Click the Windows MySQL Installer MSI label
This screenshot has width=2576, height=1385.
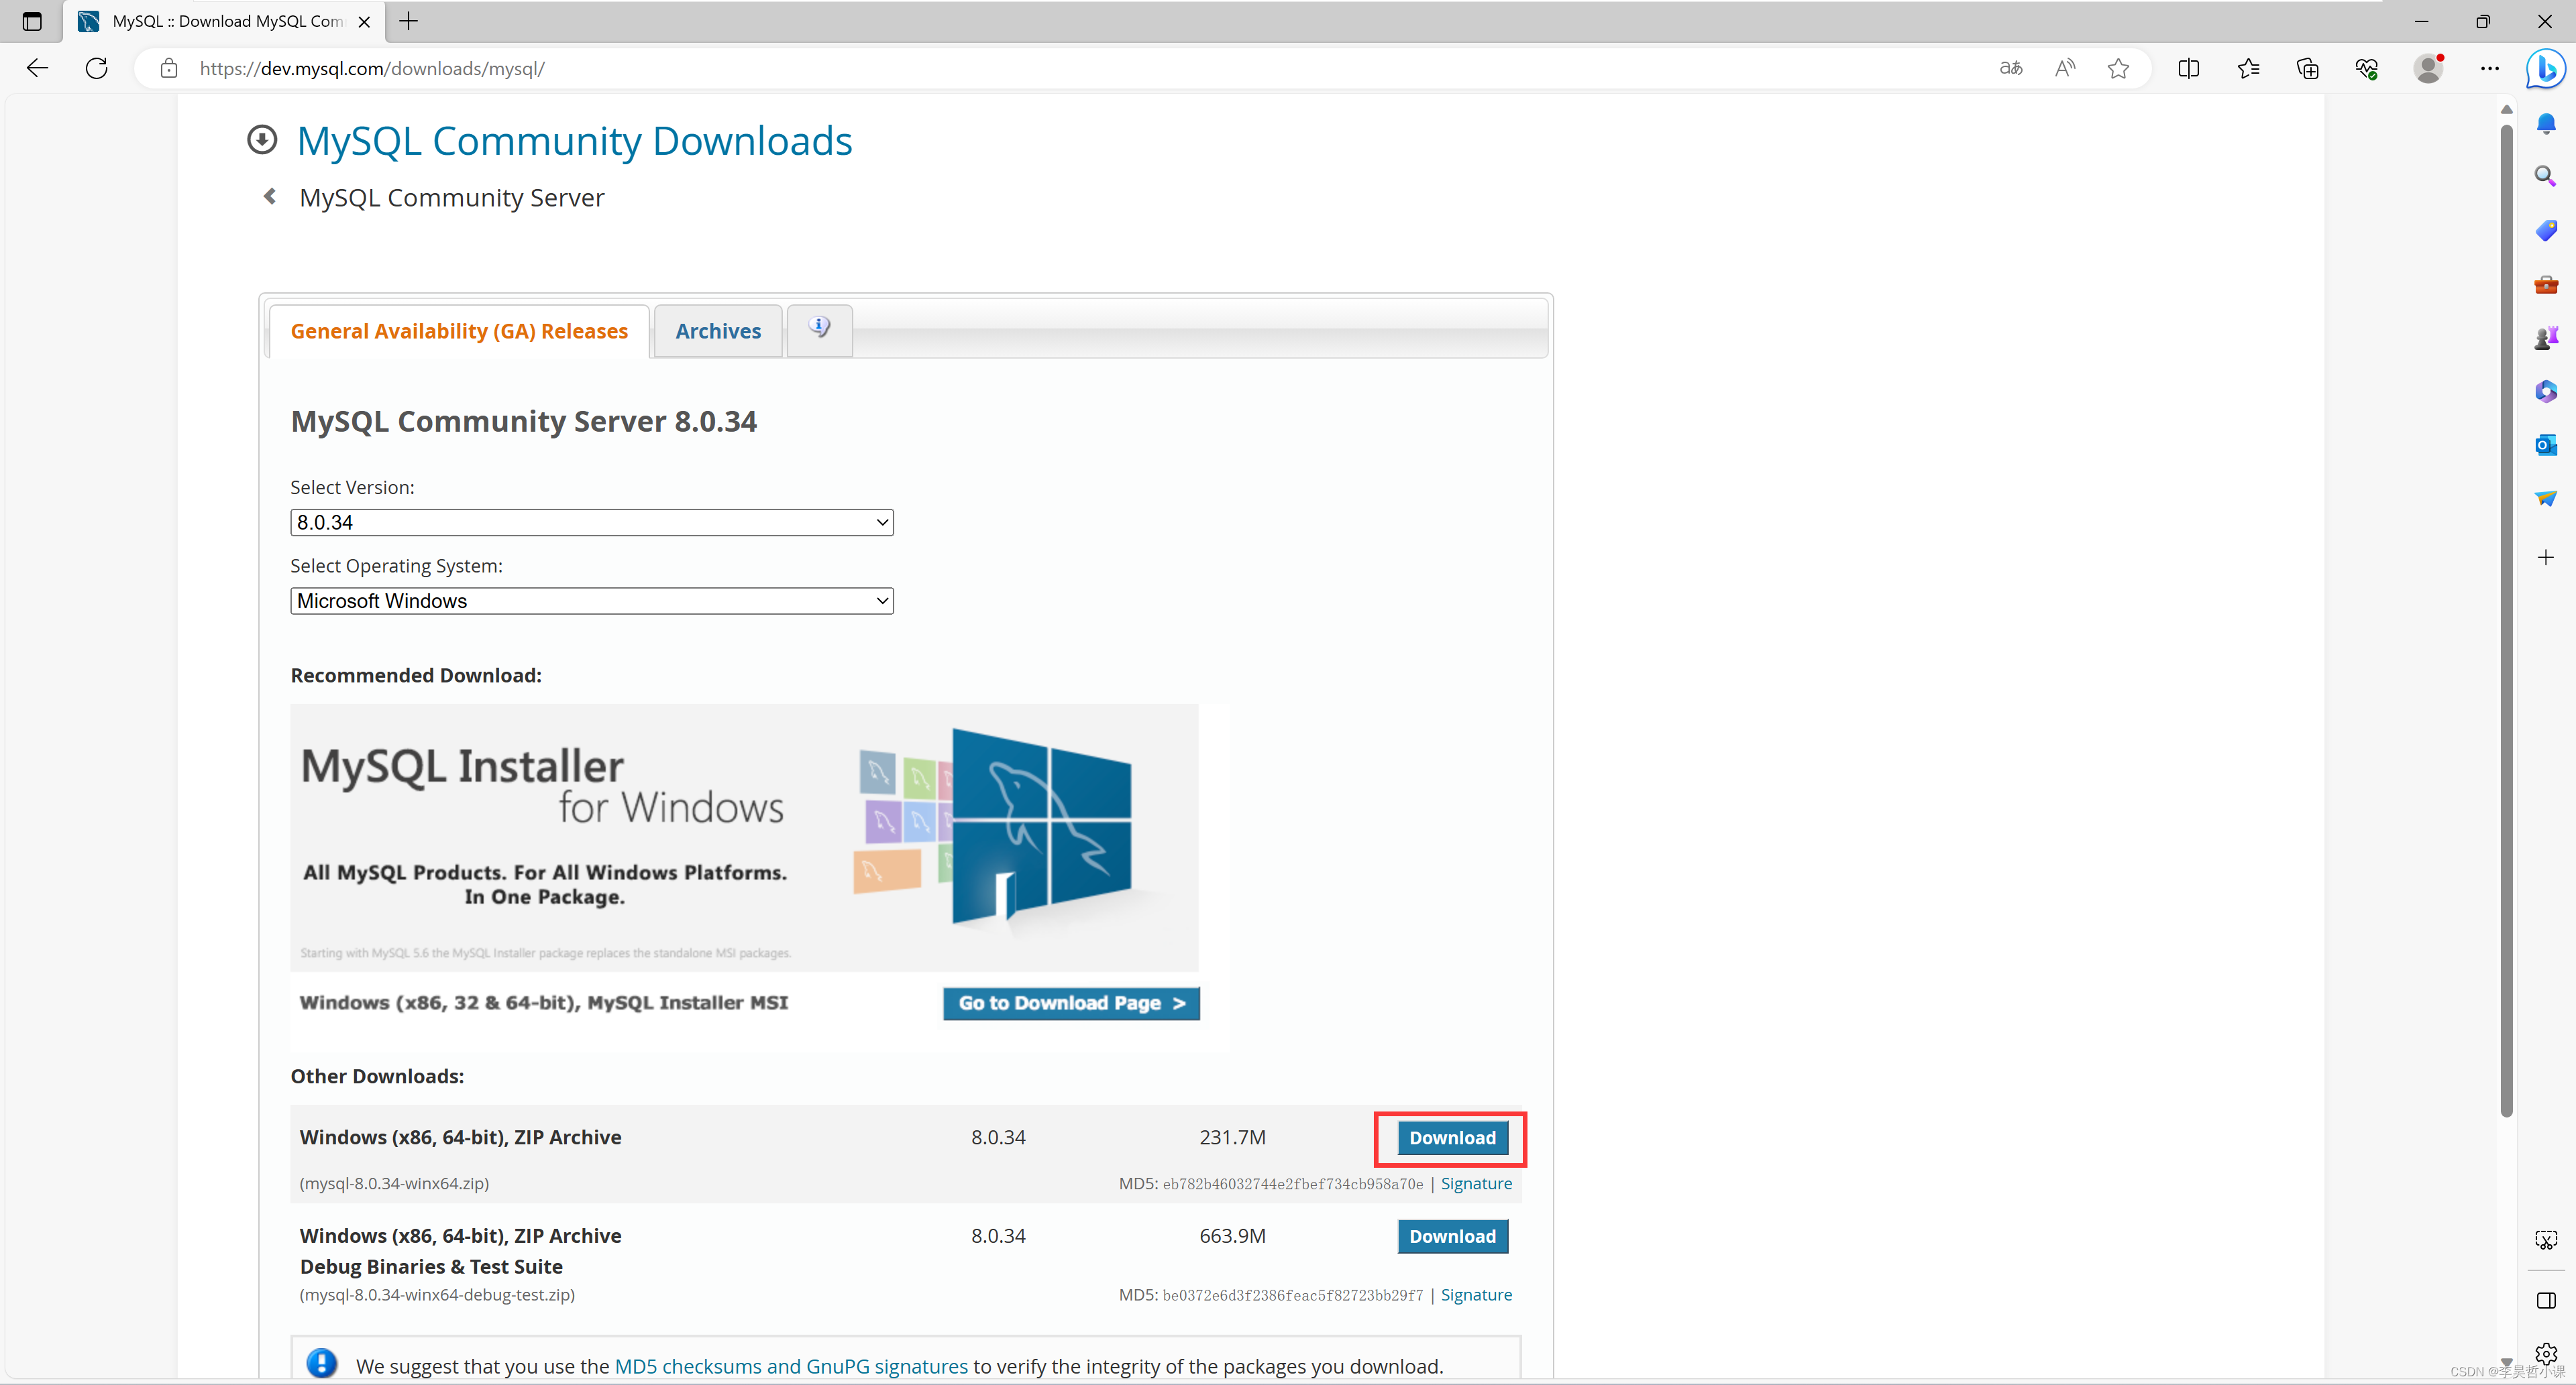pyautogui.click(x=543, y=1002)
